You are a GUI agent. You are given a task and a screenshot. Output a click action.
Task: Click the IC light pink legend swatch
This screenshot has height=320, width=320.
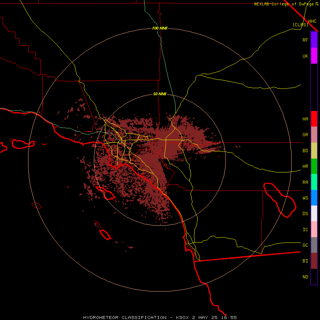pos(314,229)
